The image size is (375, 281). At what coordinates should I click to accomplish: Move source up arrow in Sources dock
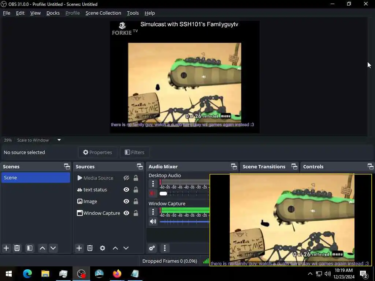tap(115, 248)
